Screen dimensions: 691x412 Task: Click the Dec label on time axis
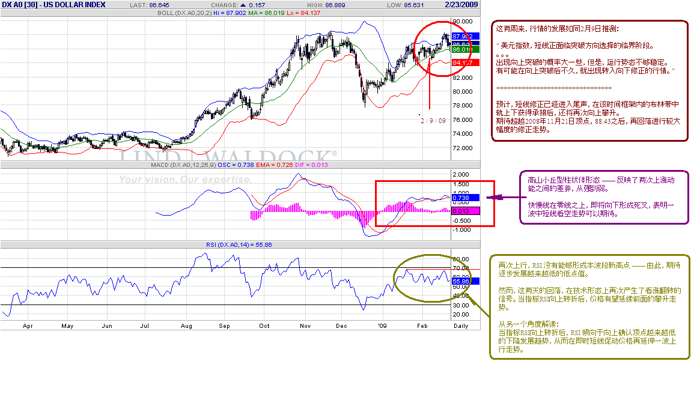tap(341, 326)
